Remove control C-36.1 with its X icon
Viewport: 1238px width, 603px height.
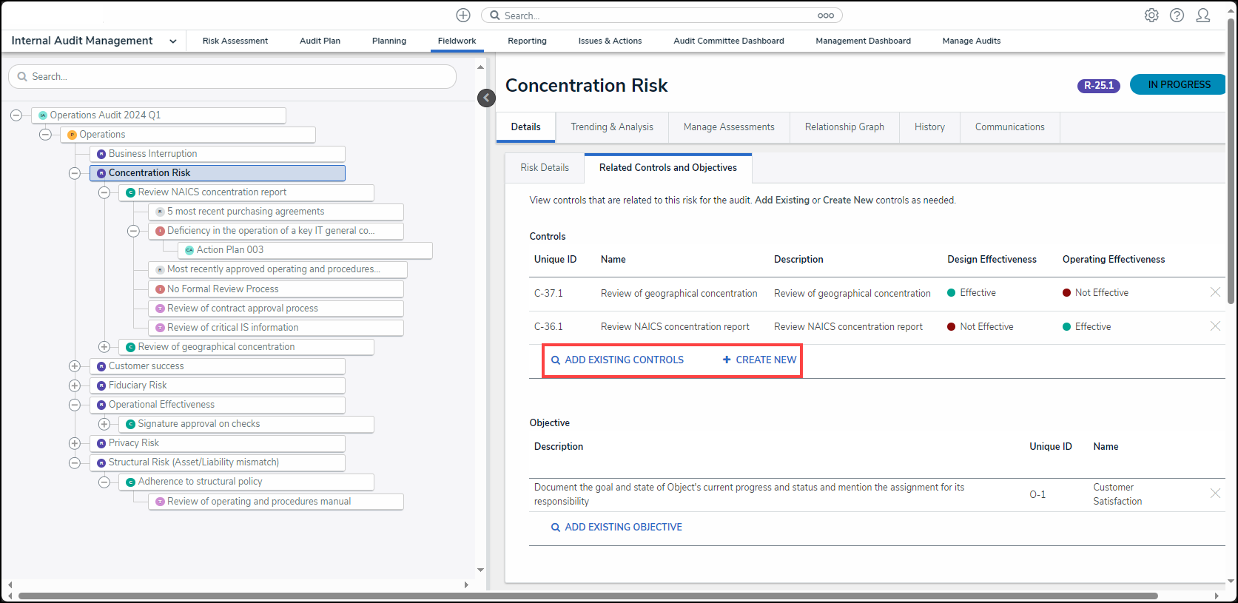1215,326
